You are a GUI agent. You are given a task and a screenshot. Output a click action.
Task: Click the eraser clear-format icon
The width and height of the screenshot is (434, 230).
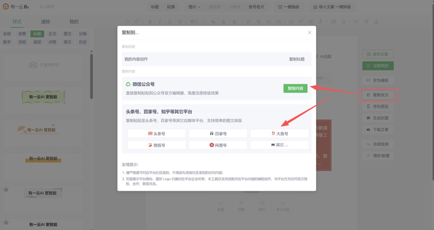point(376,22)
